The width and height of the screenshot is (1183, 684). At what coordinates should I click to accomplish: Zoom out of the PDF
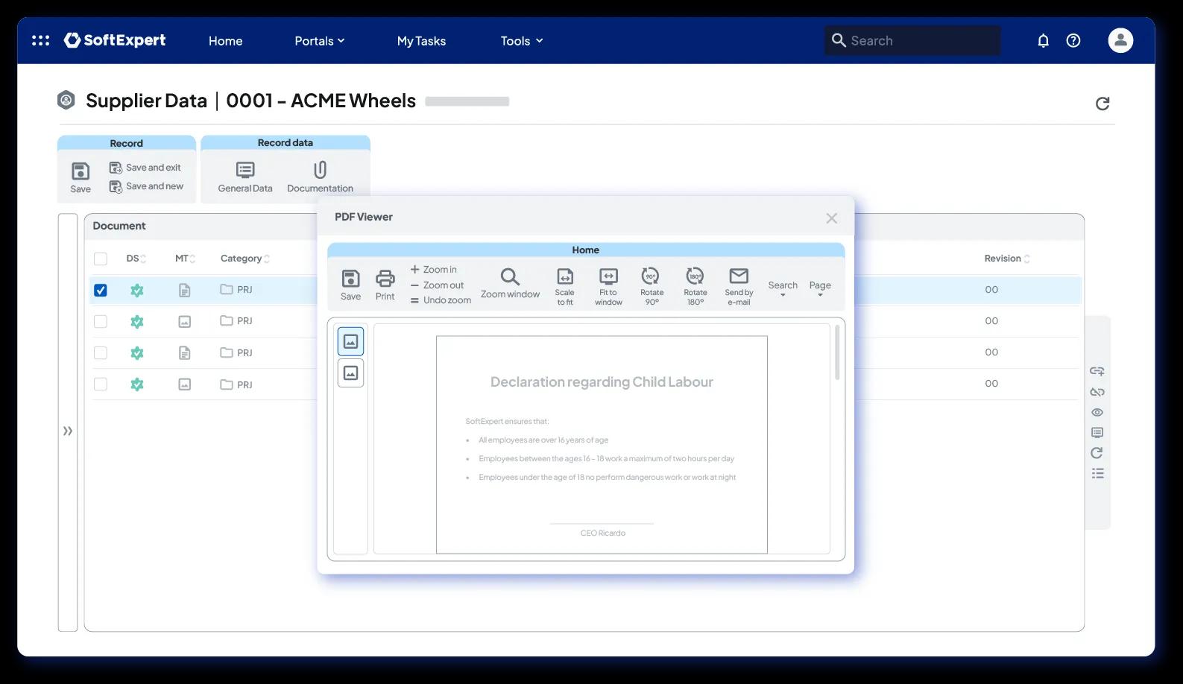click(x=437, y=285)
